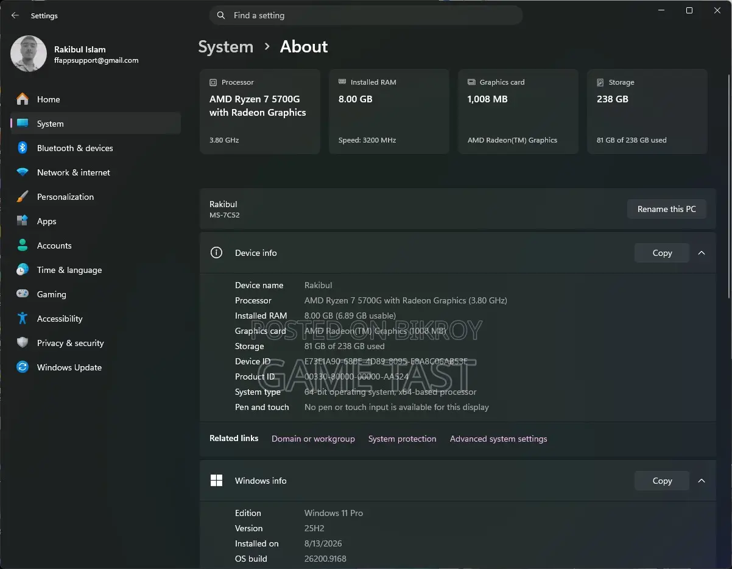732x569 pixels.
Task: Click the Product ID value 00330-80000-00000-AA524
Action: tap(356, 376)
